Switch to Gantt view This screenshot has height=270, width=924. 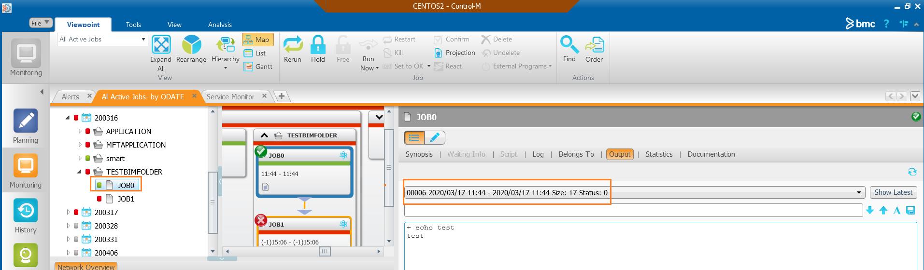pyautogui.click(x=258, y=67)
